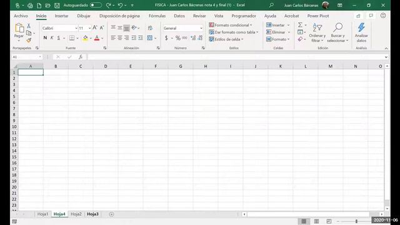Image resolution: width=400 pixels, height=225 pixels.
Task: Click the yellow fill color bucket
Action: (x=86, y=38)
